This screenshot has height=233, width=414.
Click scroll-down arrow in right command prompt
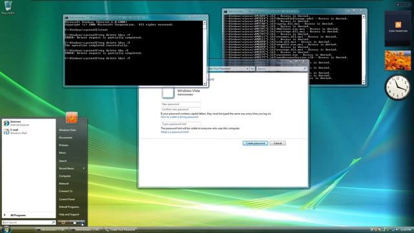pos(364,82)
